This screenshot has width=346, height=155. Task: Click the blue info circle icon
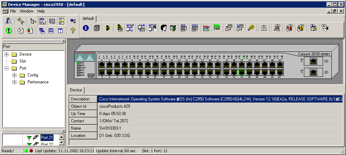[86, 28]
